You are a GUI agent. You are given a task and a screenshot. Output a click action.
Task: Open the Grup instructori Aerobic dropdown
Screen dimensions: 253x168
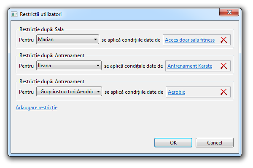click(x=69, y=92)
